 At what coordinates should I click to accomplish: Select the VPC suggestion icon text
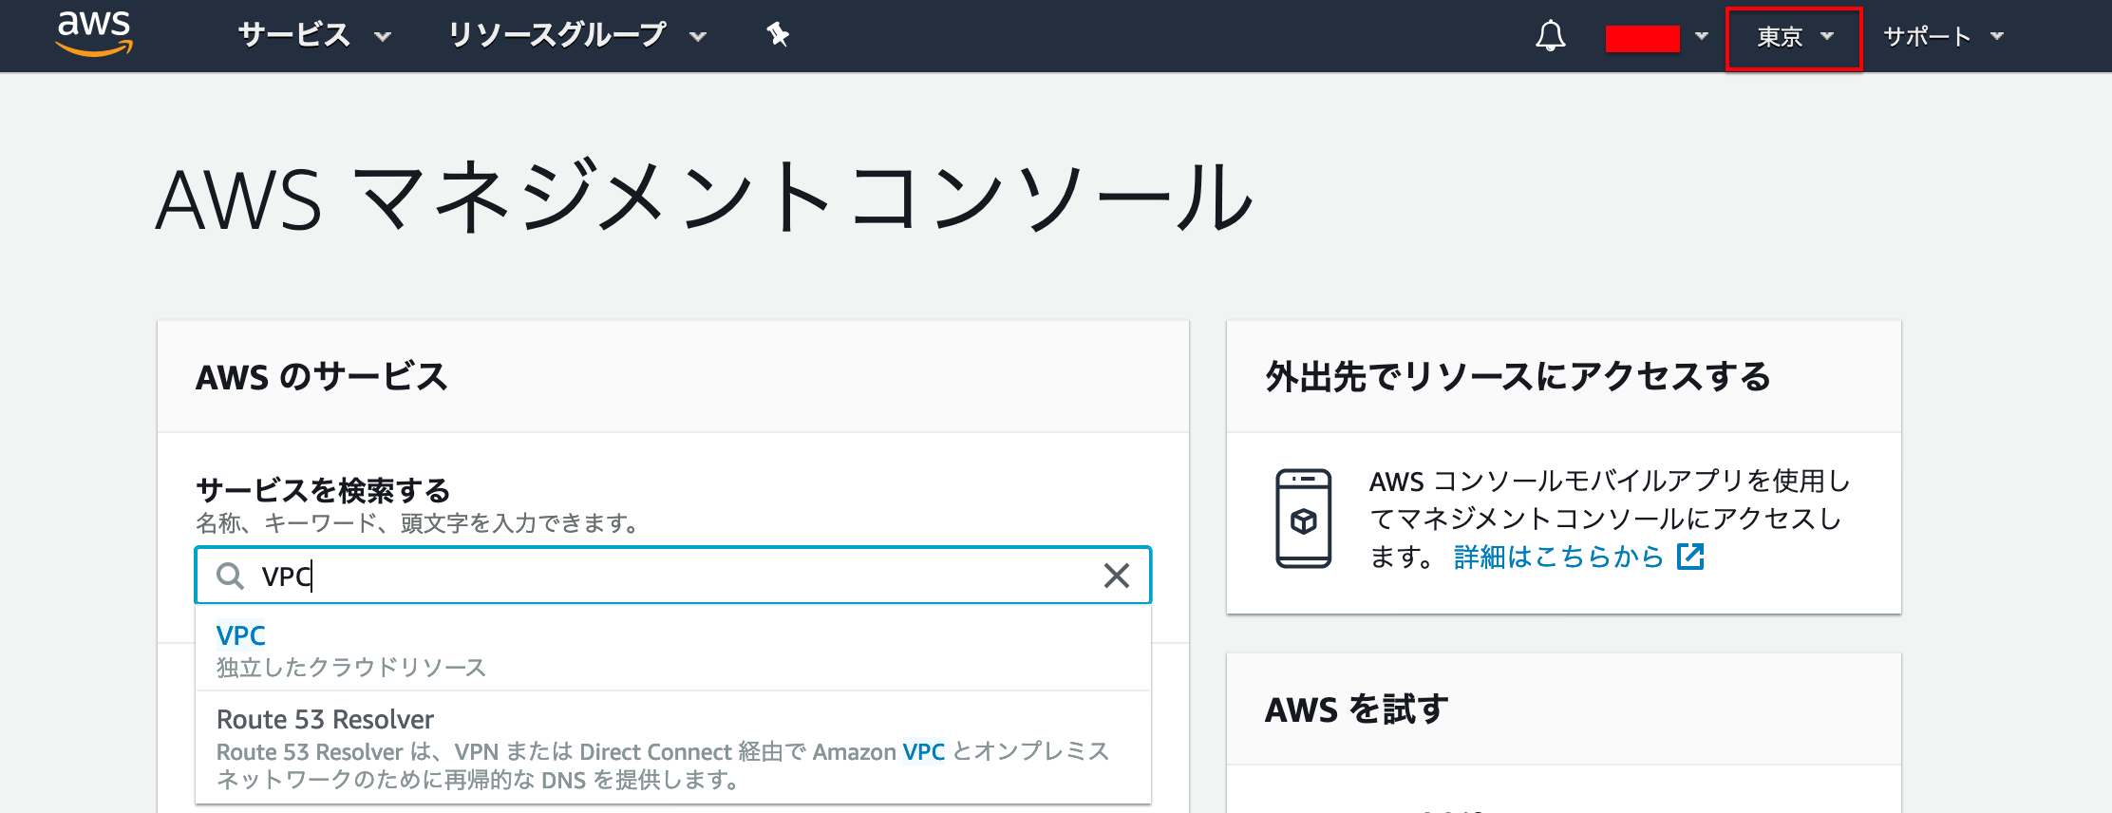point(240,635)
